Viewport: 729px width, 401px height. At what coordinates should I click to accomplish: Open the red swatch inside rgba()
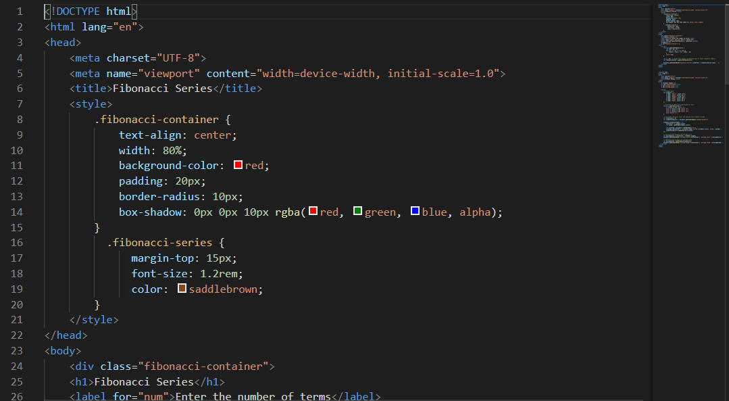click(x=313, y=211)
